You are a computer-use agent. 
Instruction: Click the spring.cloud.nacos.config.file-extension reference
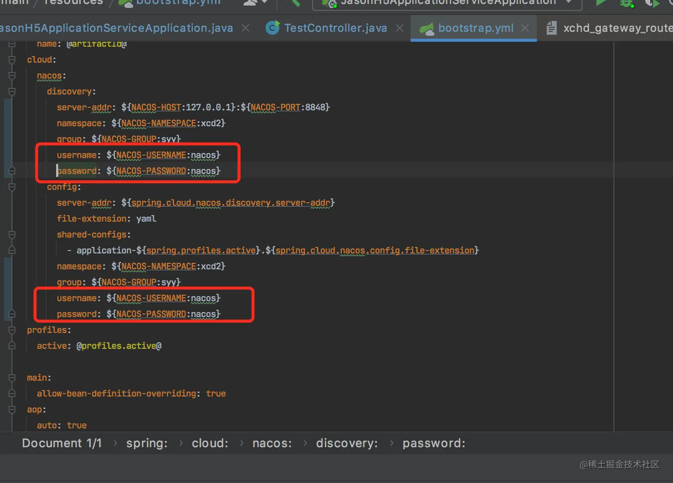click(375, 250)
